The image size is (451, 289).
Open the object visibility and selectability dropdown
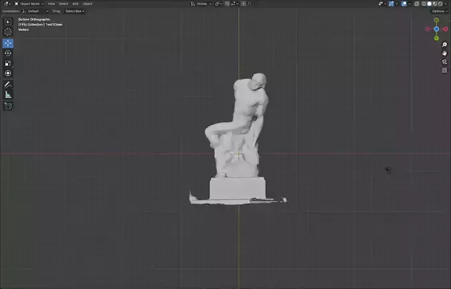(382, 4)
